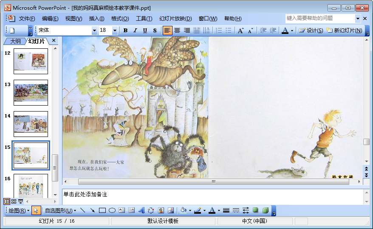Toggle Underline formatting
Viewport: 373px width, 229px height.
pos(145,31)
